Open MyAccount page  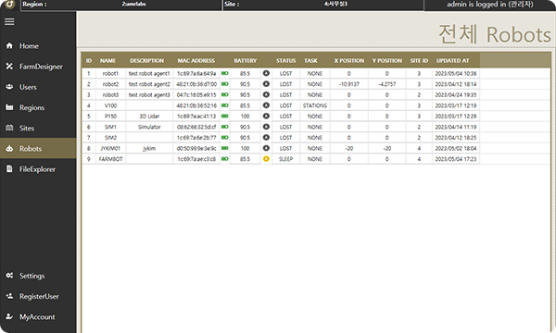pos(38,316)
